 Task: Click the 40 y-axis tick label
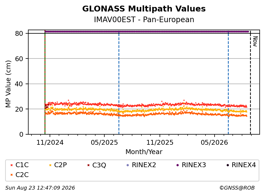click(19, 84)
